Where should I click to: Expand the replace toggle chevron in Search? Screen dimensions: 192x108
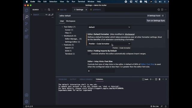[31, 15]
